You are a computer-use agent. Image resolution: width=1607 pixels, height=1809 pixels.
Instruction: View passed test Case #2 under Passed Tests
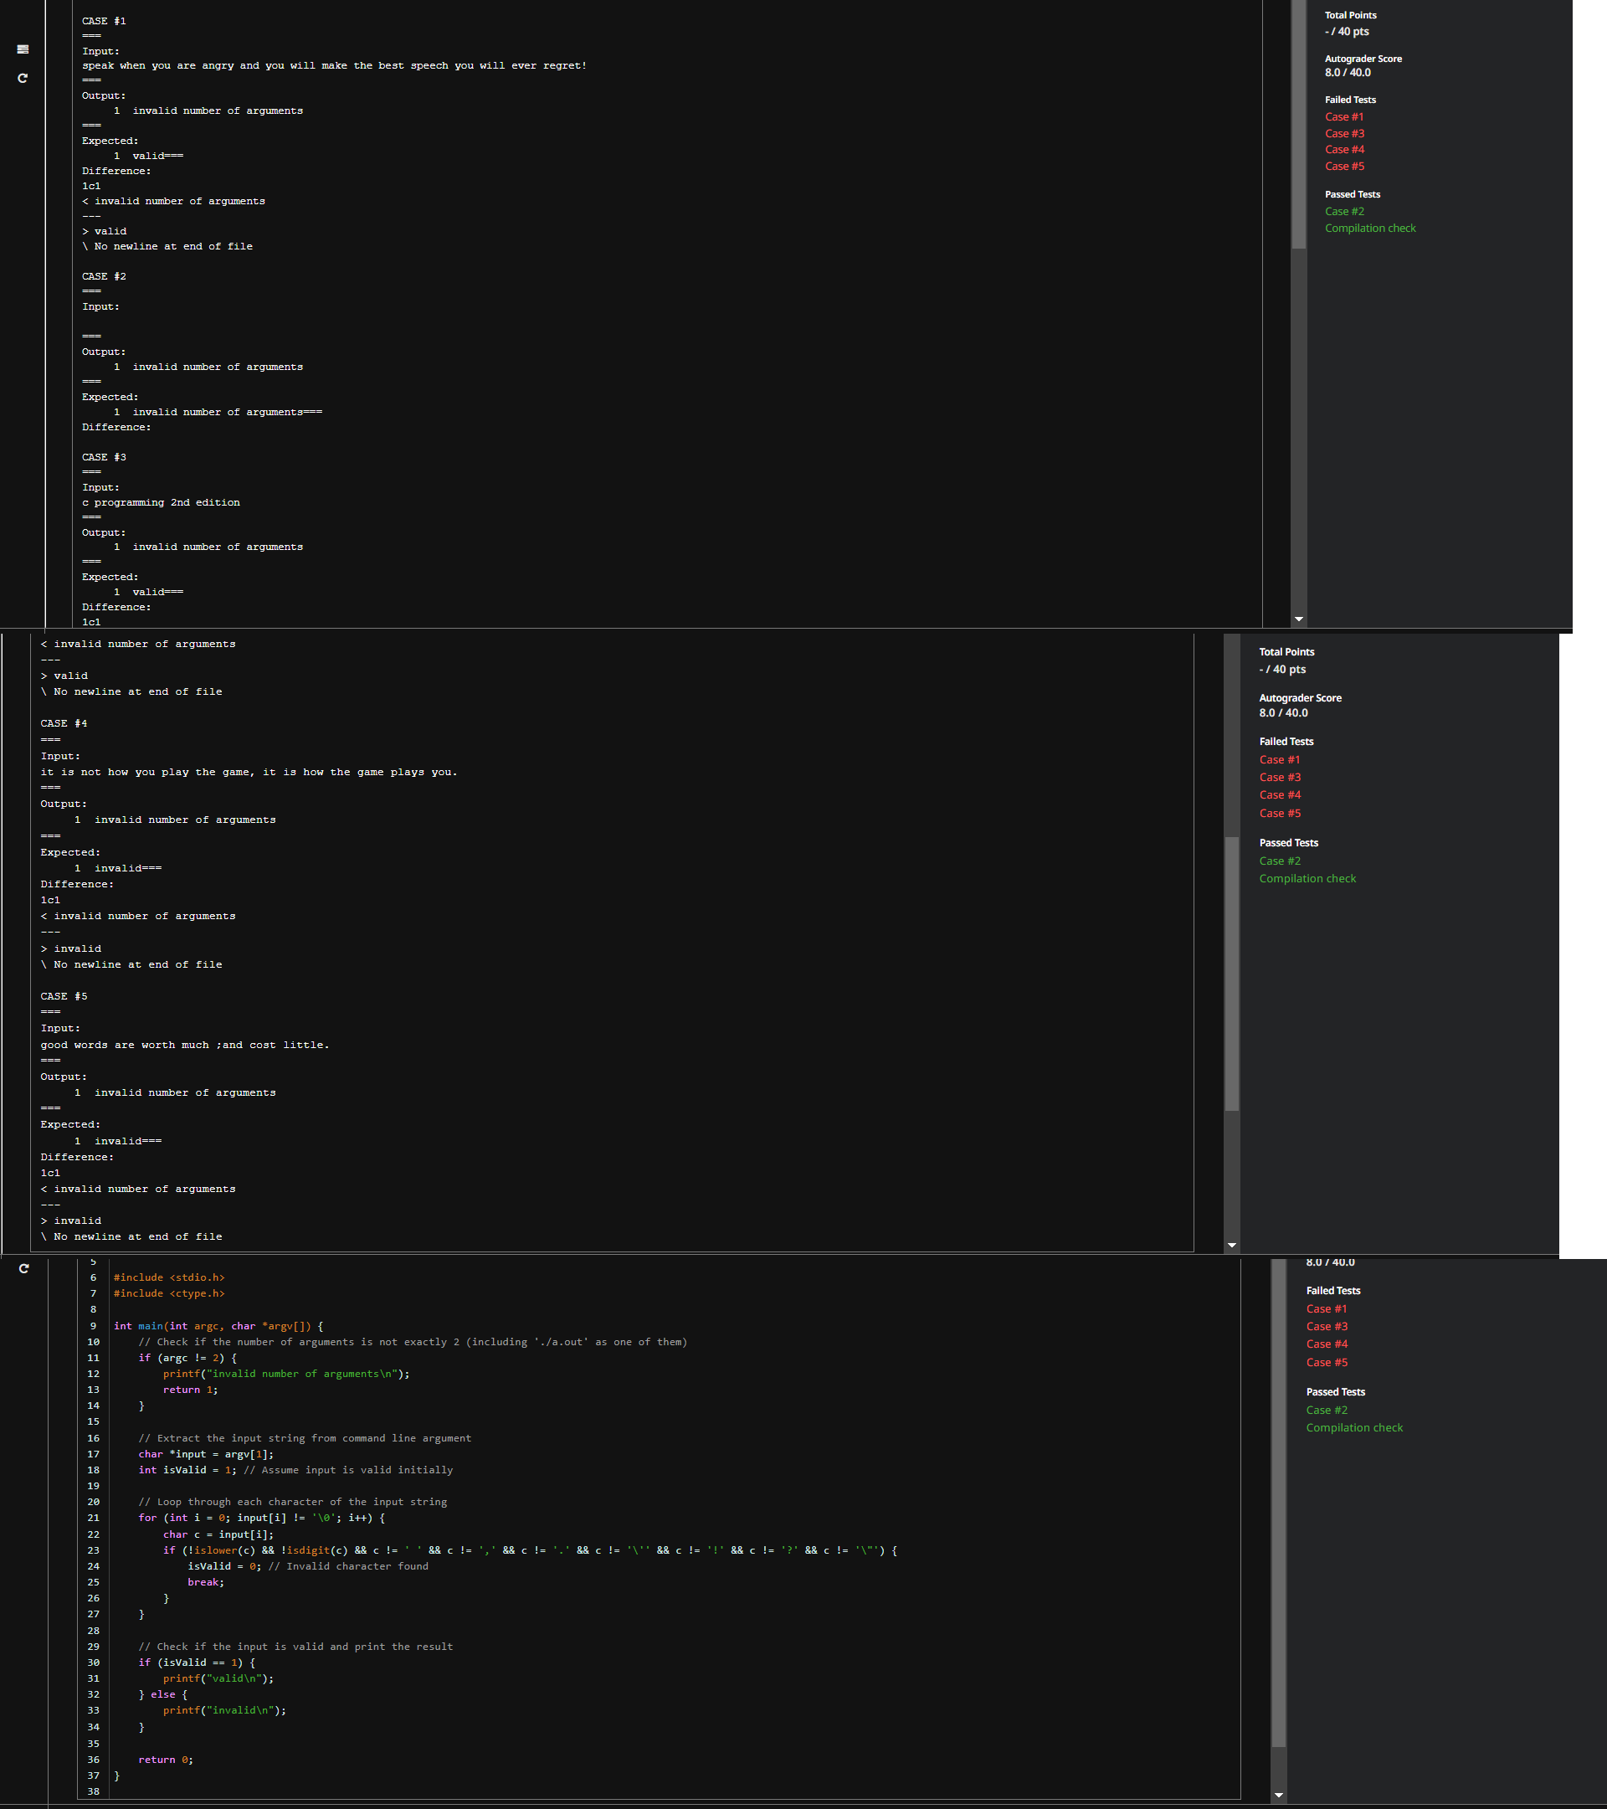point(1344,211)
